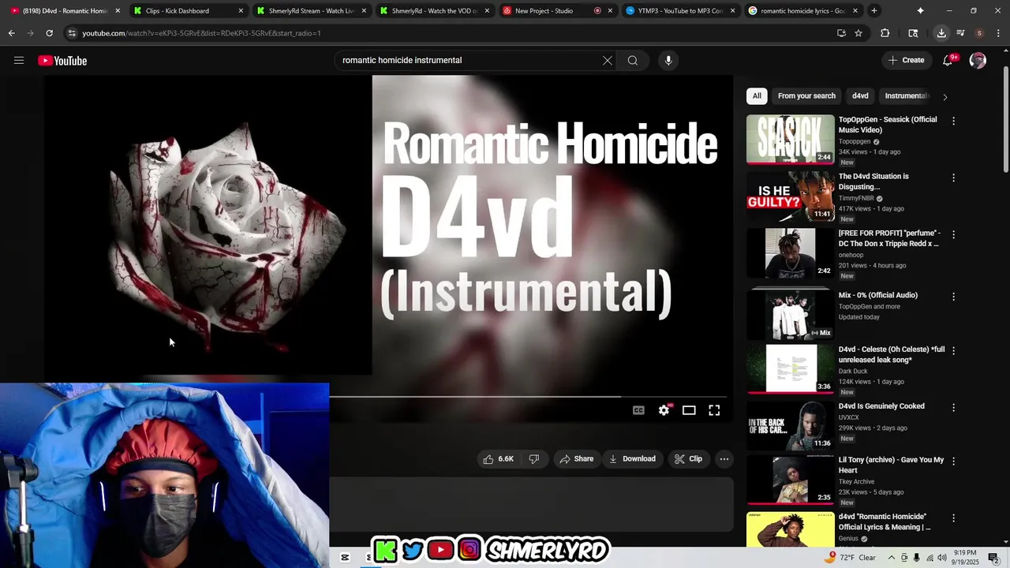
Task: Open CapCut from the taskbar
Action: tap(345, 558)
